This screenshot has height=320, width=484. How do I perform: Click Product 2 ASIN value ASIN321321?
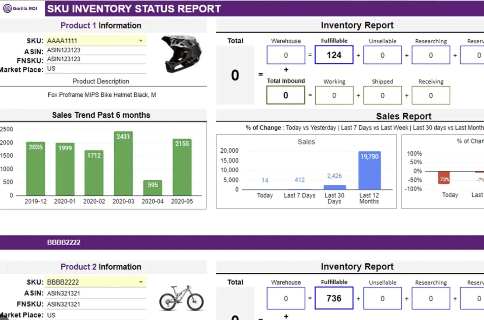[64, 294]
